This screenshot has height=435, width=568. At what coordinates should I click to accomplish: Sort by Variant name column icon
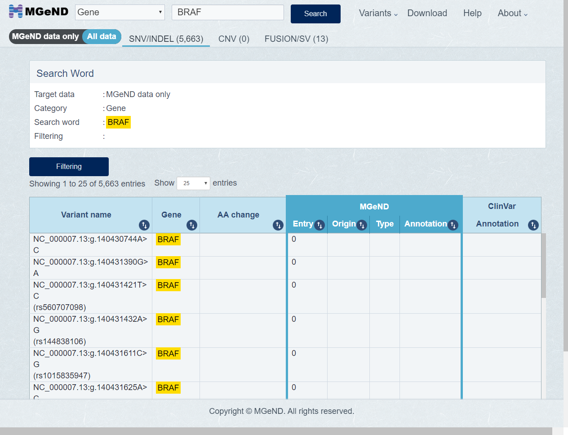(x=144, y=225)
